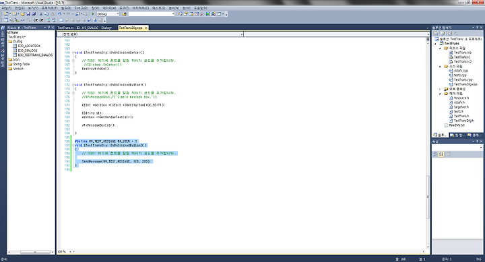The height and width of the screenshot is (262, 485).
Task: Click the Find in Files icon
Action: tap(125, 14)
